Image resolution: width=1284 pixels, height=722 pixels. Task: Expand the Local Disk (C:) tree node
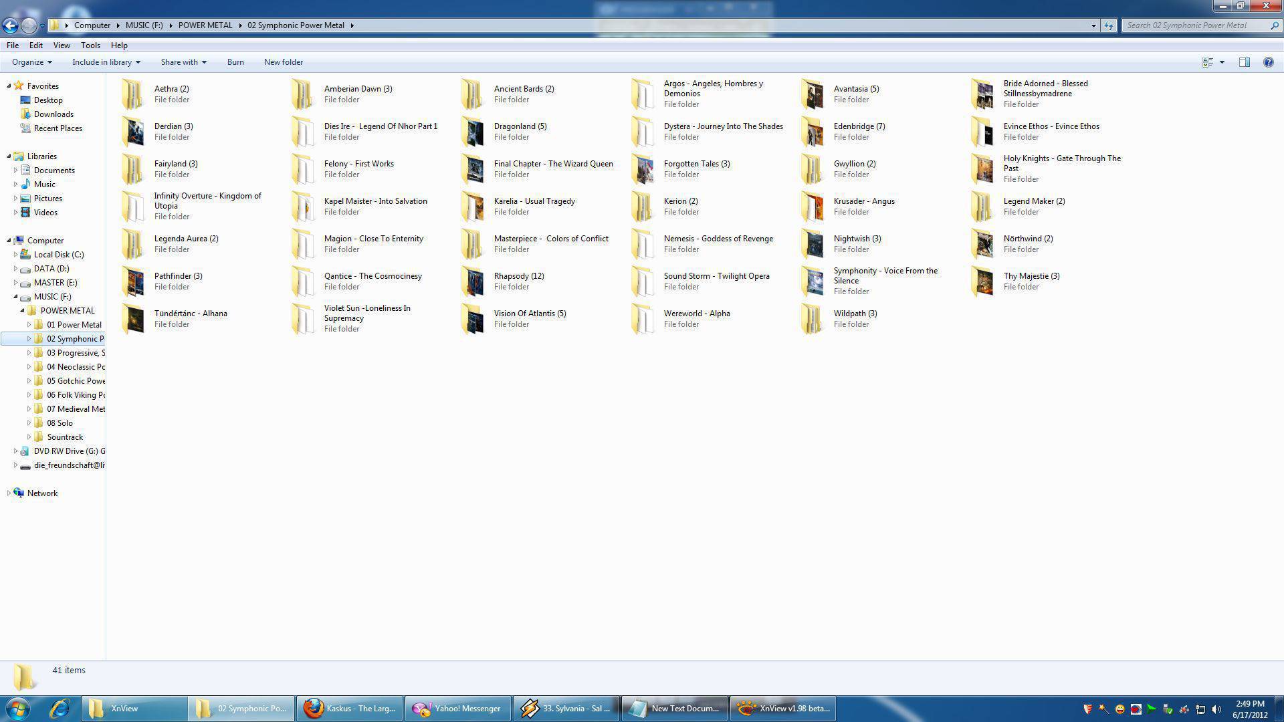click(15, 255)
